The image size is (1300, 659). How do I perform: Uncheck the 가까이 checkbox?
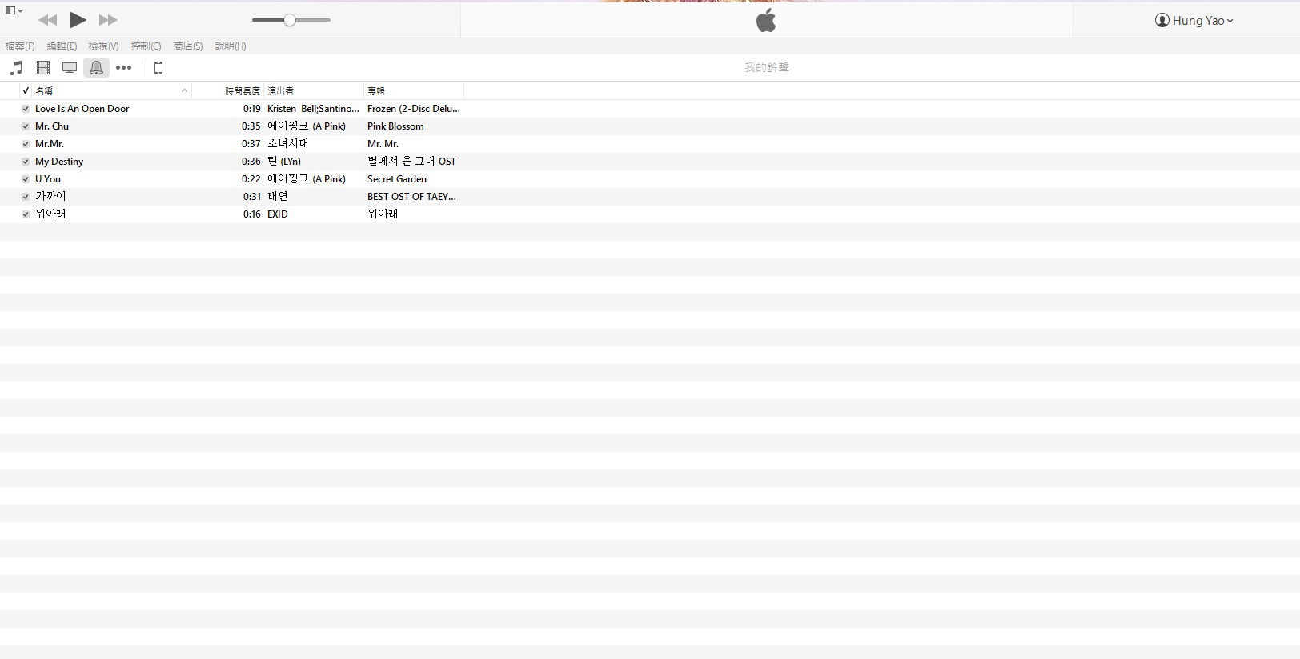26,197
